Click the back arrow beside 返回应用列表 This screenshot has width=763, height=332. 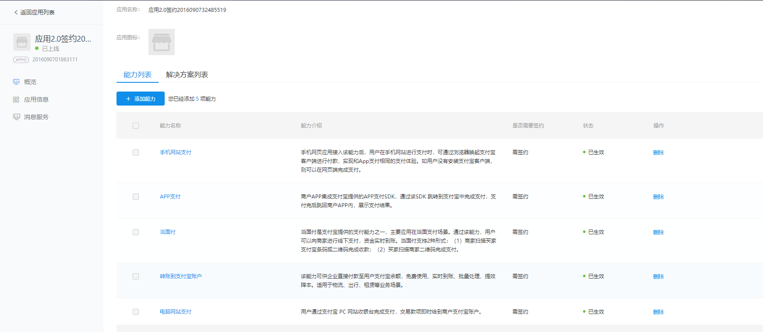coord(16,12)
